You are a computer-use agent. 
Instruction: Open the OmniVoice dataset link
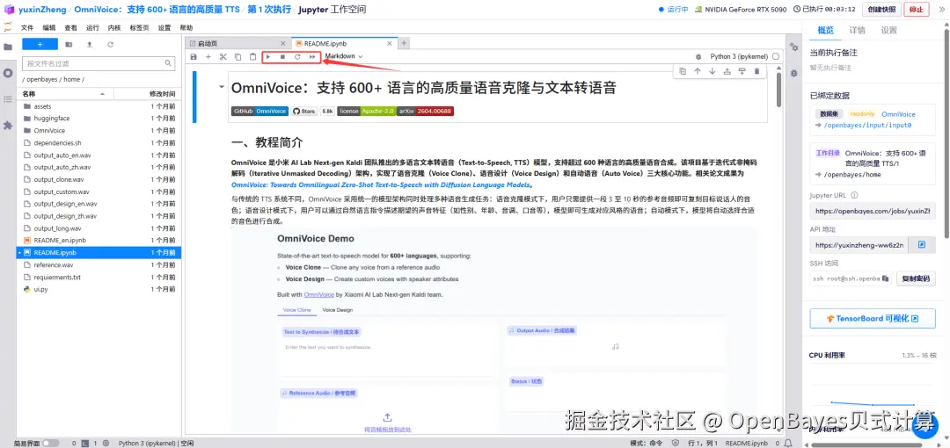(898, 114)
